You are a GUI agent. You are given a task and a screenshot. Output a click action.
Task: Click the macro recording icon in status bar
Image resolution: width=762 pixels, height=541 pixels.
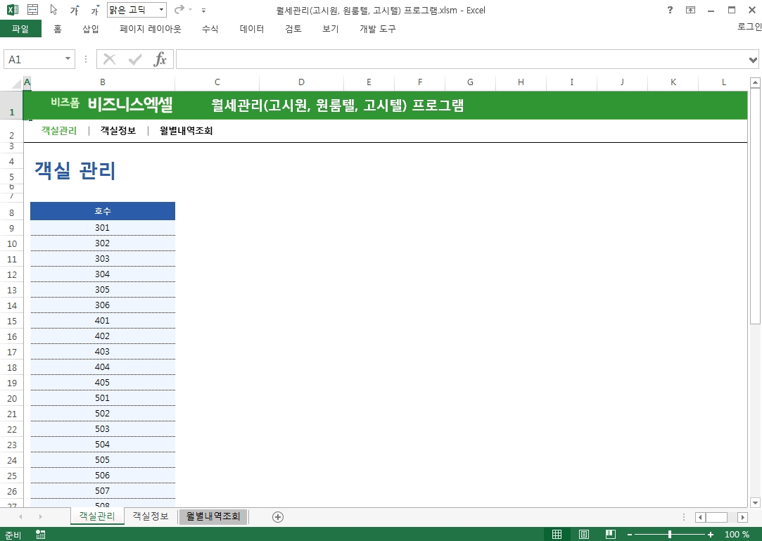pos(40,535)
